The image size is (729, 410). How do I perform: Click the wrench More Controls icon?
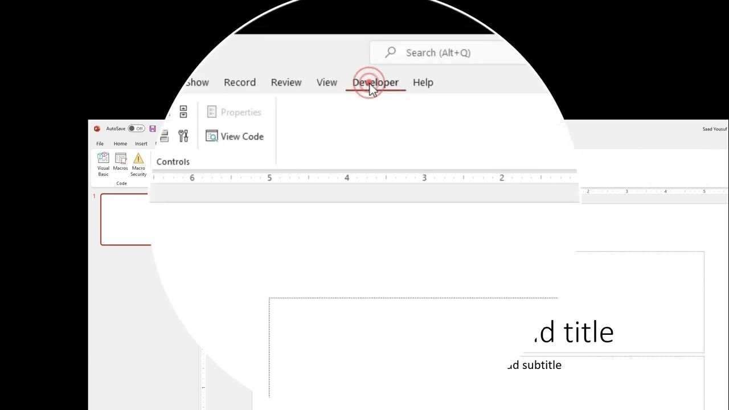(183, 136)
